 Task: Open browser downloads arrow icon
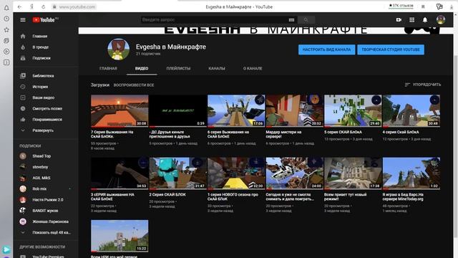[x=452, y=6]
